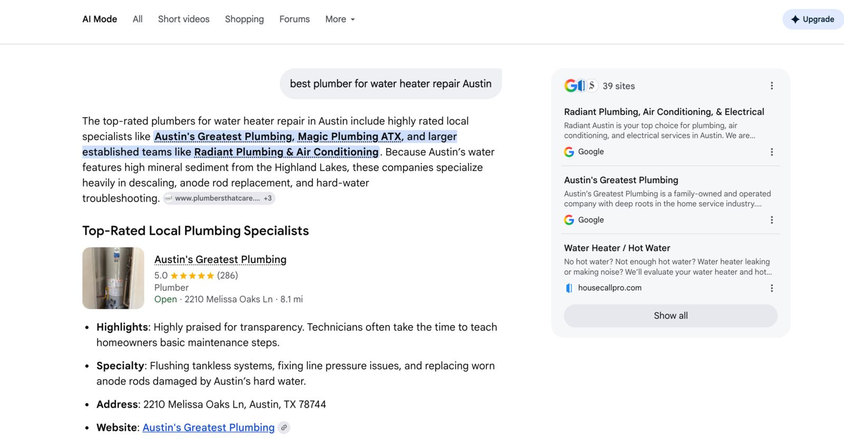Expand the More dropdown menu

click(340, 19)
